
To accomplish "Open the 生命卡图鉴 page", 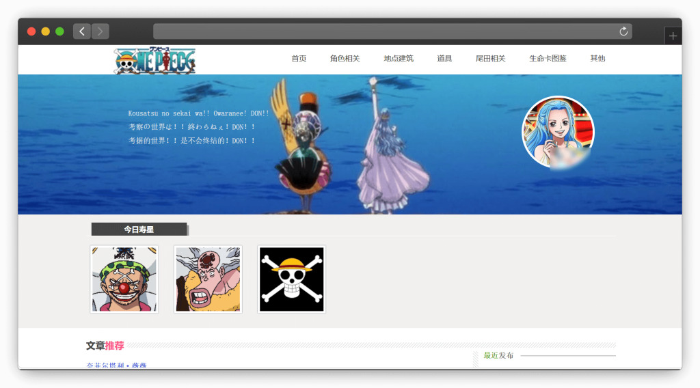I will (x=548, y=59).
